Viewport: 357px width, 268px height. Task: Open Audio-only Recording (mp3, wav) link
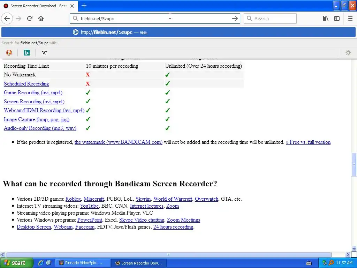[40, 128]
